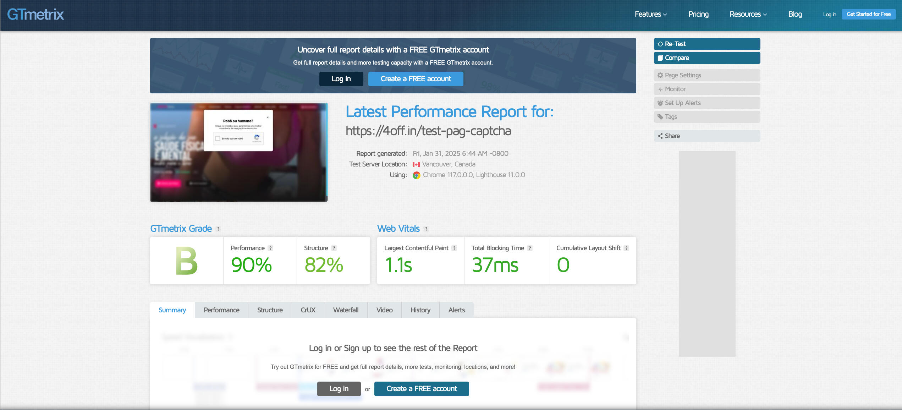Click the Tags label icon
The height and width of the screenshot is (410, 902).
[x=660, y=117]
